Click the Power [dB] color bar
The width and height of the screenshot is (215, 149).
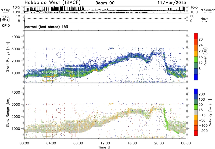click(196, 57)
